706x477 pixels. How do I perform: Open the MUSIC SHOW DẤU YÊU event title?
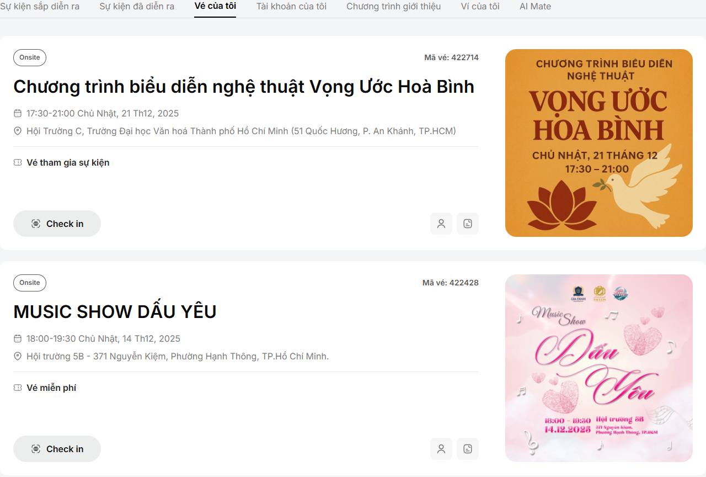tap(115, 312)
